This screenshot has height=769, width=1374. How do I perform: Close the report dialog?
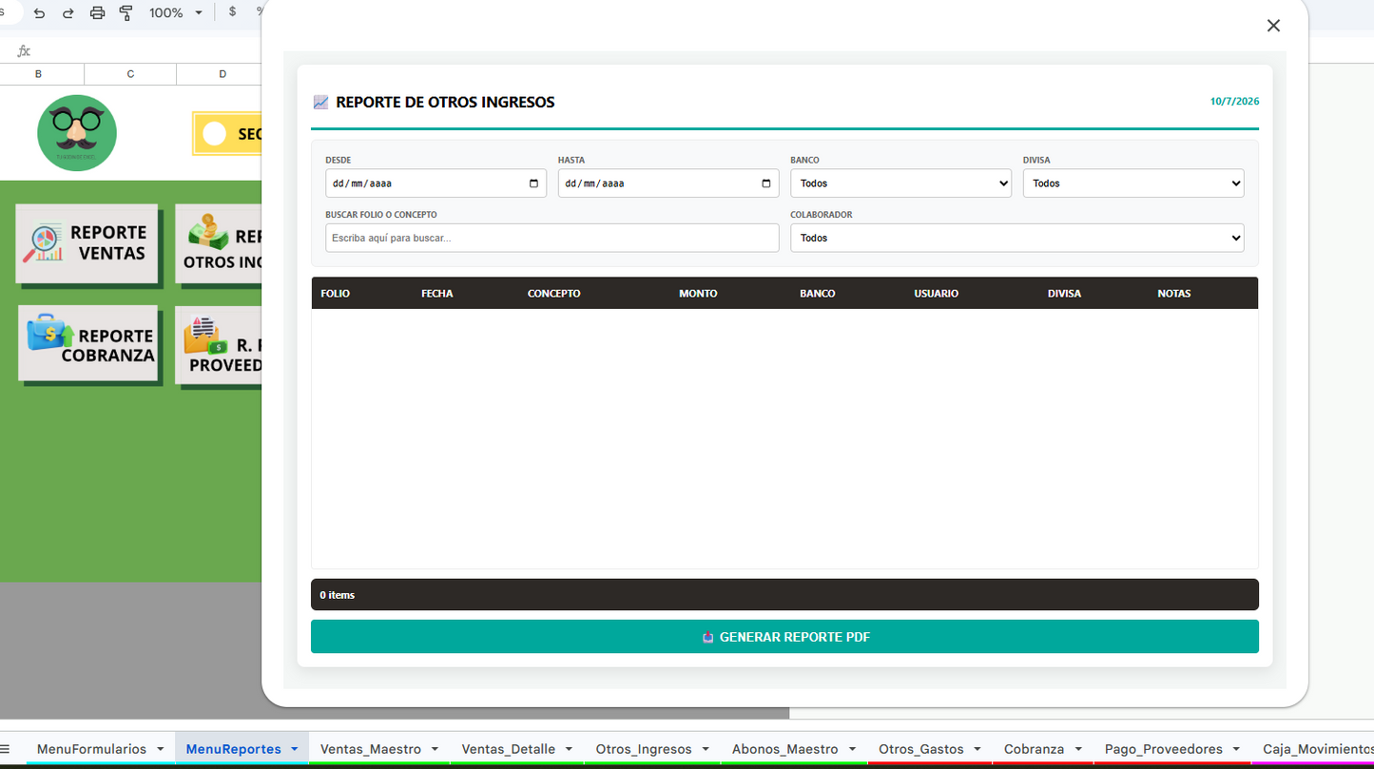pos(1273,26)
